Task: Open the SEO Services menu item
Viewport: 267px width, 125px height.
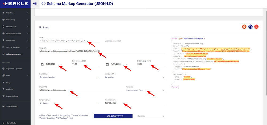Action: (x=15, y=107)
